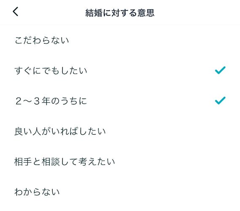Tick the empty check area on こだわらない row
Image resolution: width=240 pixels, height=211 pixels.
tap(220, 40)
